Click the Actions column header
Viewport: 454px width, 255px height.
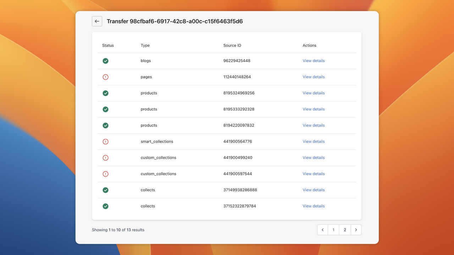click(x=309, y=45)
